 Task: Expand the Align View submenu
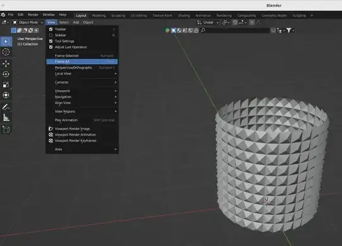82,103
